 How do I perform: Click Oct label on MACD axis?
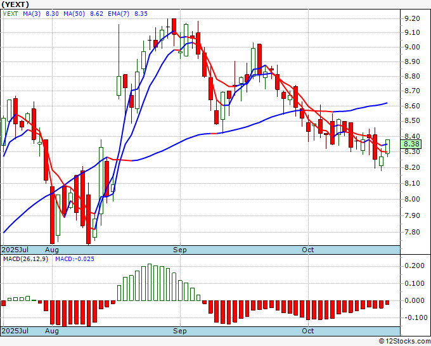click(307, 331)
